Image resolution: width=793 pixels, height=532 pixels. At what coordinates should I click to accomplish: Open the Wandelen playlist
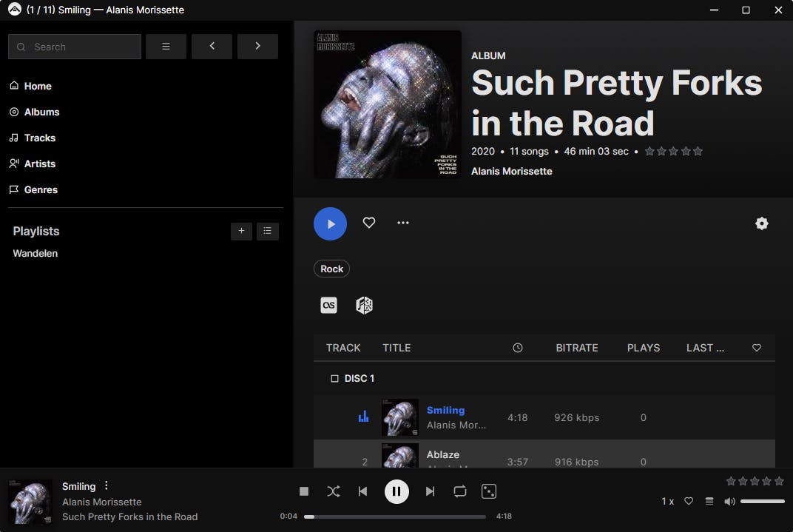pyautogui.click(x=35, y=253)
